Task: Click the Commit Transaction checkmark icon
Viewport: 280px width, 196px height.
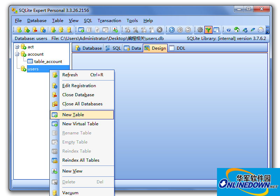Action: (180, 30)
